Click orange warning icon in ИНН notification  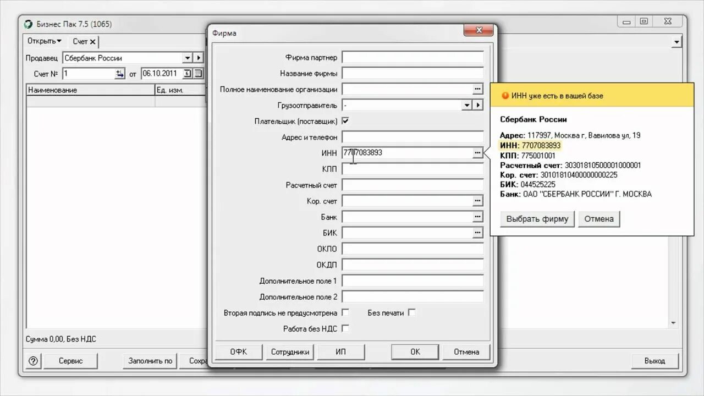[x=505, y=96]
